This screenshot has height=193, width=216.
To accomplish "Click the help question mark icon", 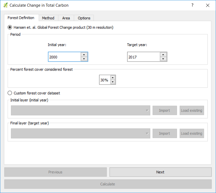I will 192,5.
